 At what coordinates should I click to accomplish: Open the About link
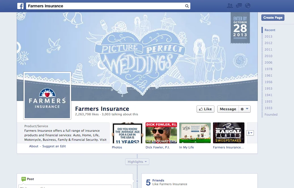33,146
